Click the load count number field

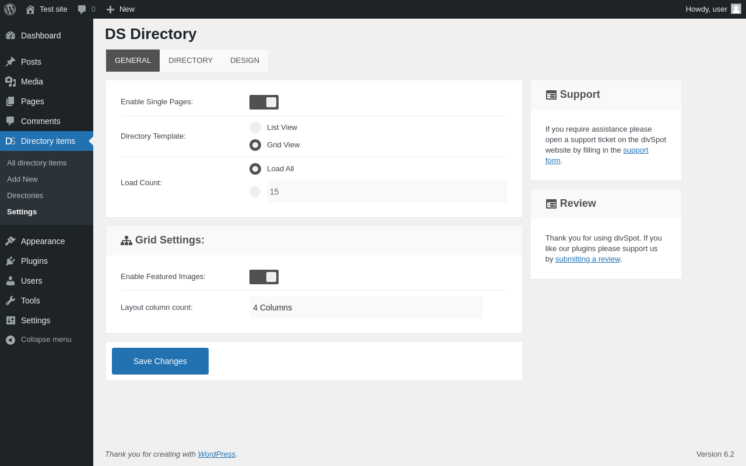387,192
